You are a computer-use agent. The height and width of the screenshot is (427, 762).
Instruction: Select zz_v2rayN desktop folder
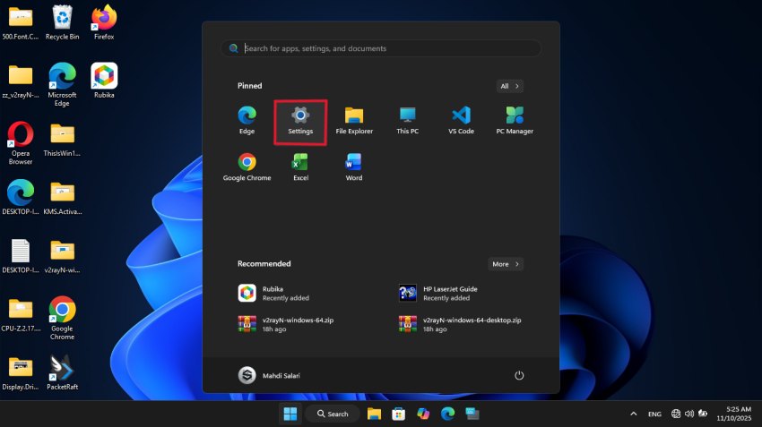click(21, 81)
